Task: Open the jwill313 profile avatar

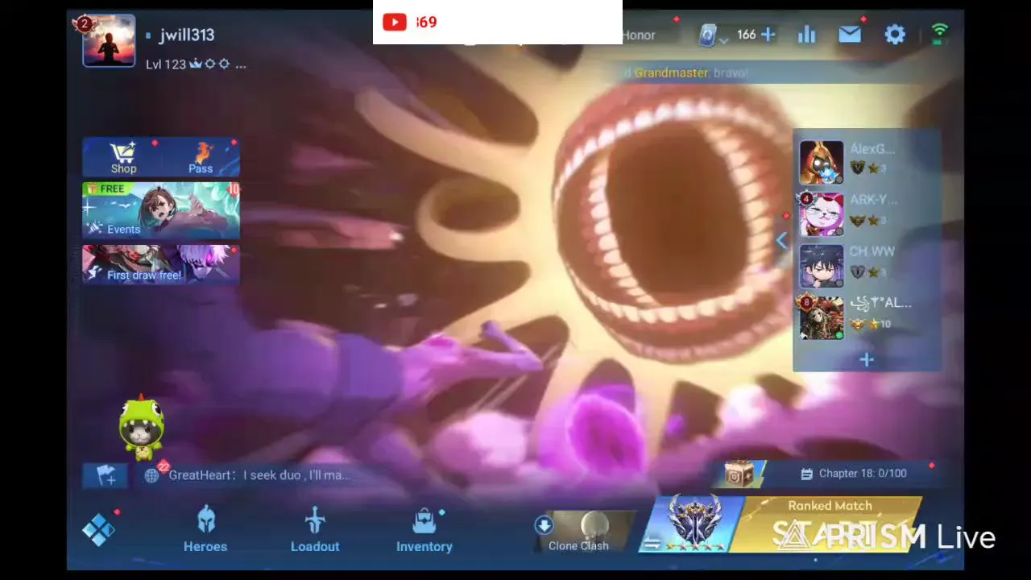Action: (109, 41)
